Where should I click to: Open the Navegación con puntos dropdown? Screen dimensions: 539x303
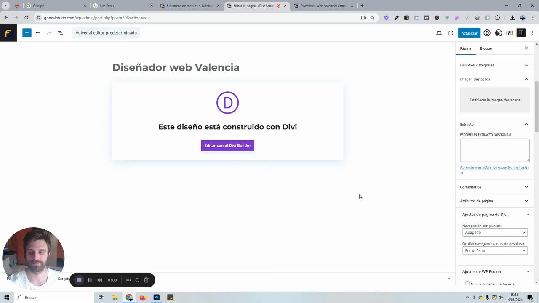tap(495, 232)
